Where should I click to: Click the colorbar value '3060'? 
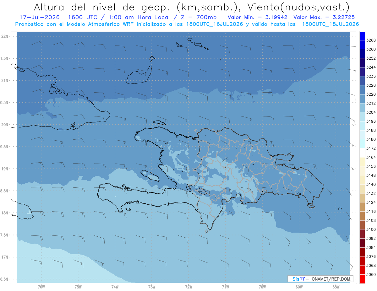(371, 275)
